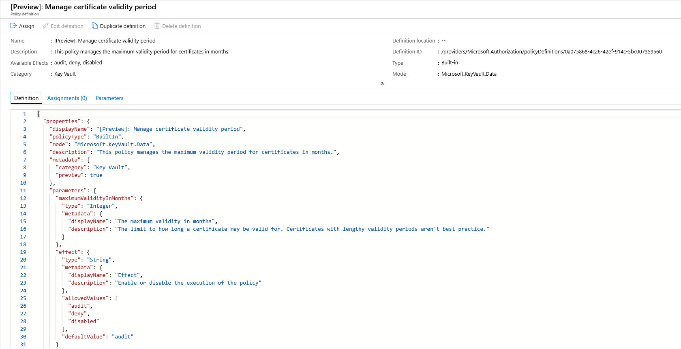This screenshot has height=349, width=681.
Task: Click the "displayName" line with [Preview] value
Action: 148,129
